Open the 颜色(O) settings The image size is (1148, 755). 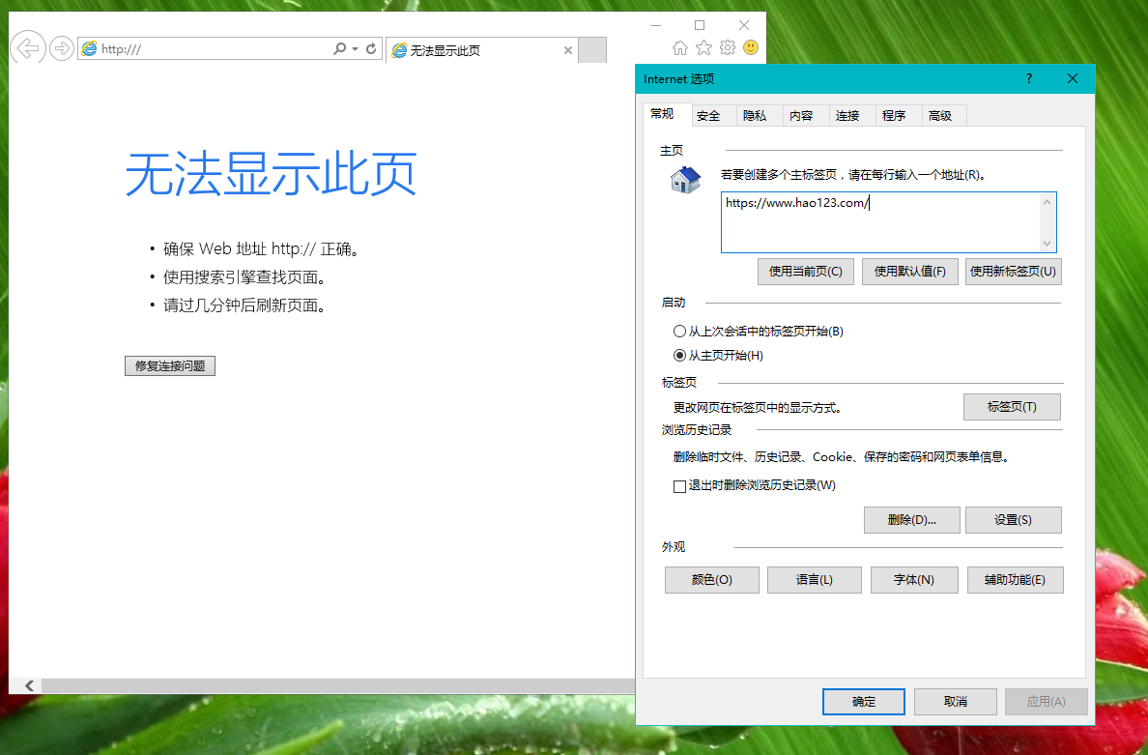(711, 579)
